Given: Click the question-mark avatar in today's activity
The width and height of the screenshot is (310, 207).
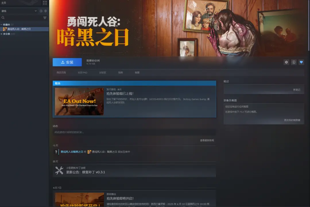Looking at the screenshot, I should tap(56, 152).
